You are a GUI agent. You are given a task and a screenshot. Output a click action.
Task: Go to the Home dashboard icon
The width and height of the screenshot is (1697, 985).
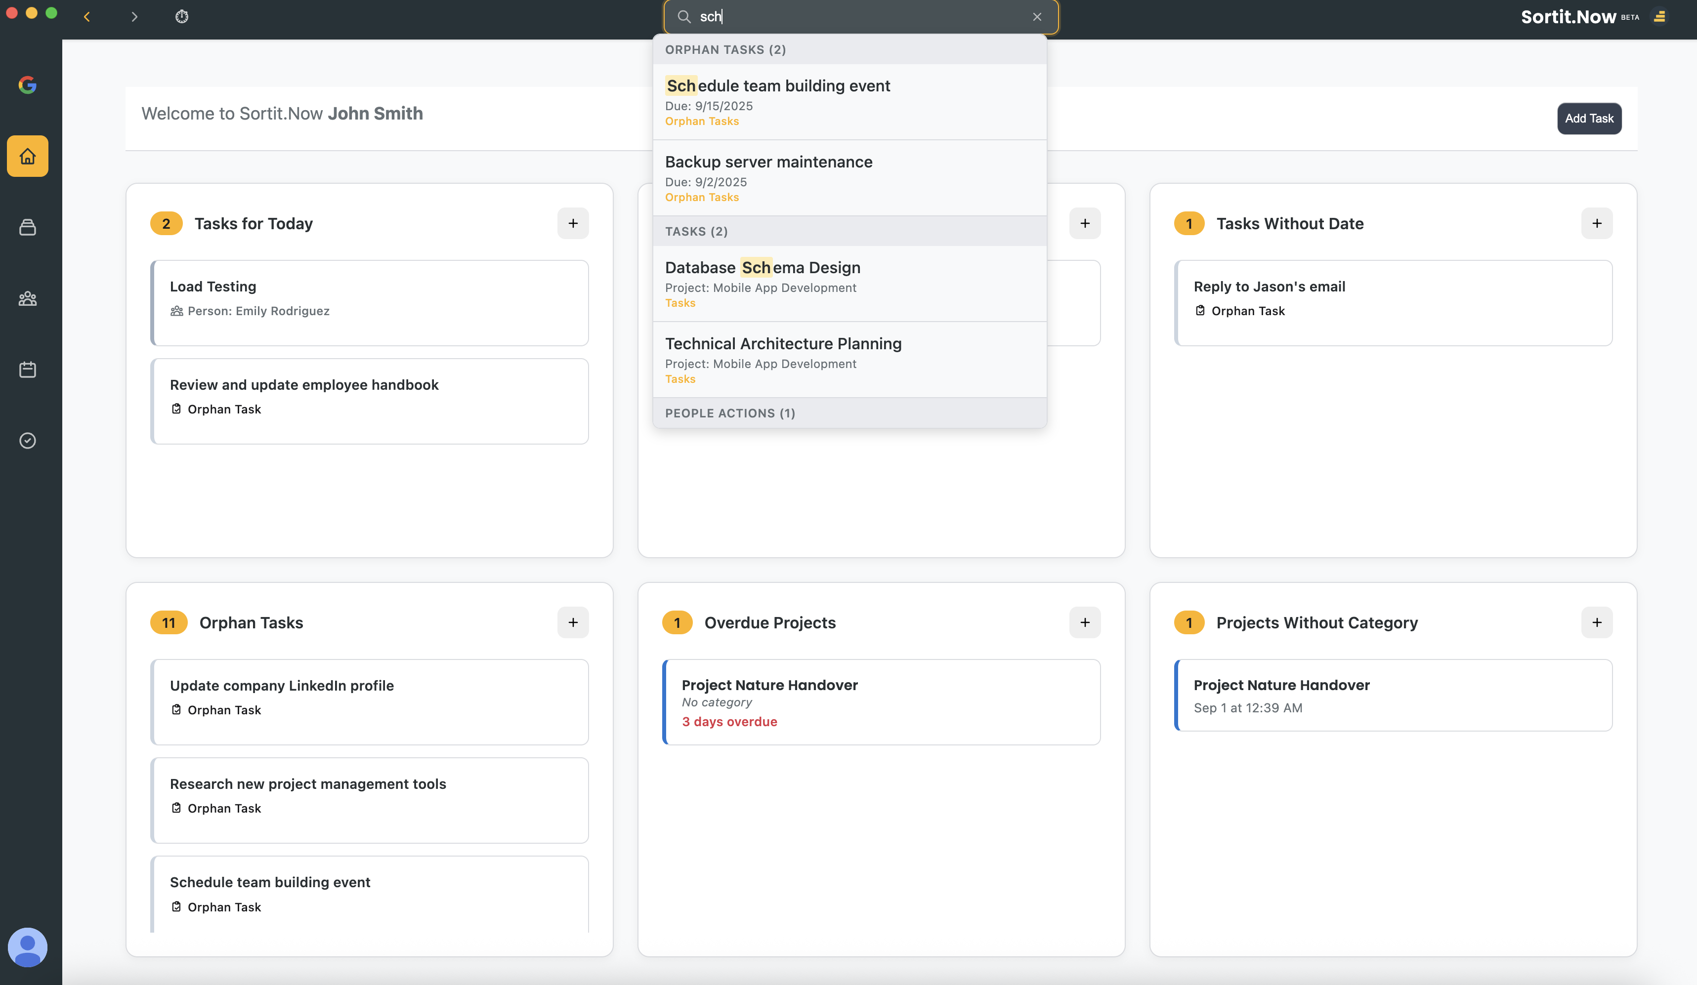(x=28, y=156)
